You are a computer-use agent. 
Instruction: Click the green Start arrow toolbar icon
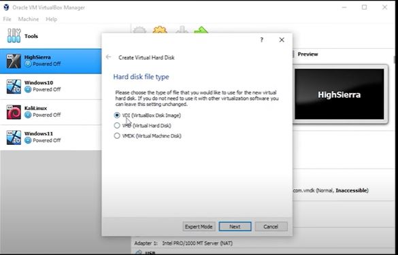click(201, 29)
